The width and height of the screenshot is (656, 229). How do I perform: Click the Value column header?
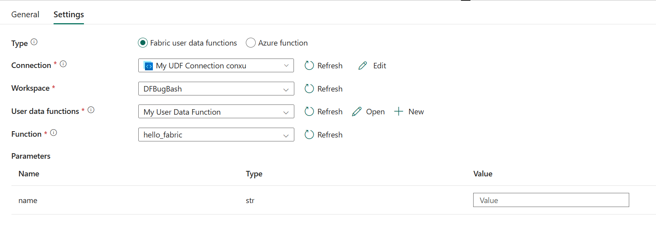coord(483,174)
